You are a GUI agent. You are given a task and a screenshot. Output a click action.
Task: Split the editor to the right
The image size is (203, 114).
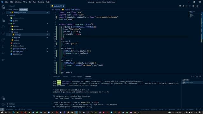(197, 6)
